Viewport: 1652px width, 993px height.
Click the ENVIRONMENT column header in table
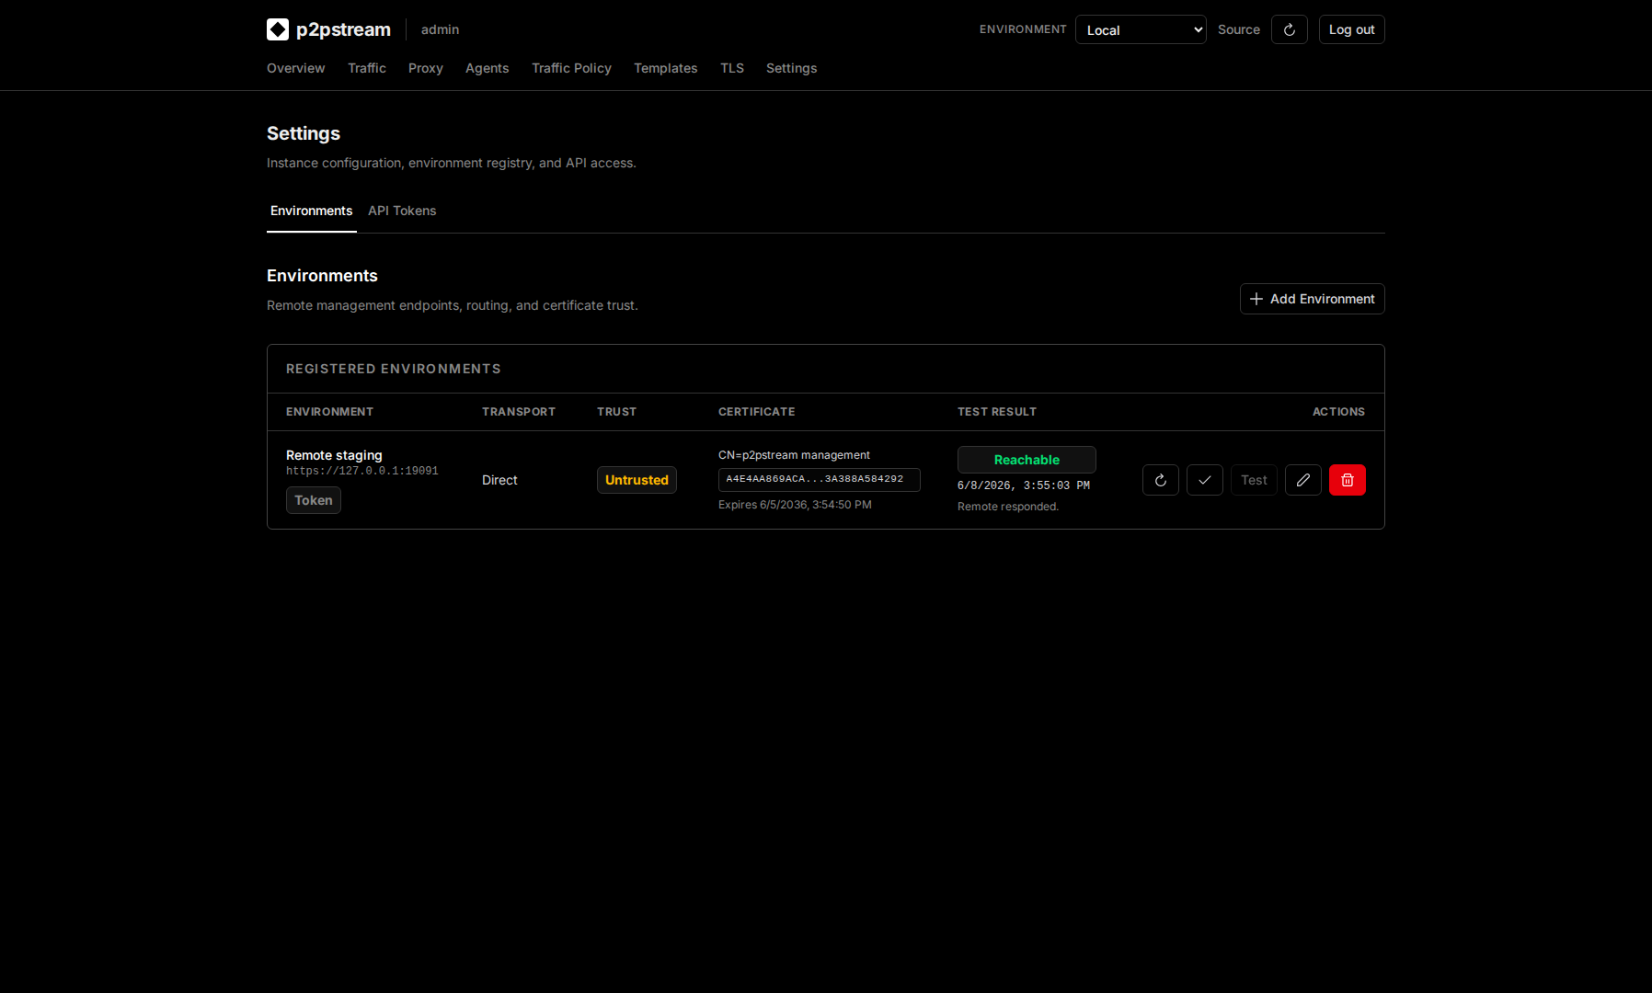point(329,412)
